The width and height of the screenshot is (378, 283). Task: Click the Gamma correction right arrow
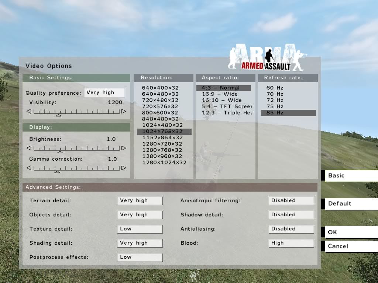tap(124, 168)
